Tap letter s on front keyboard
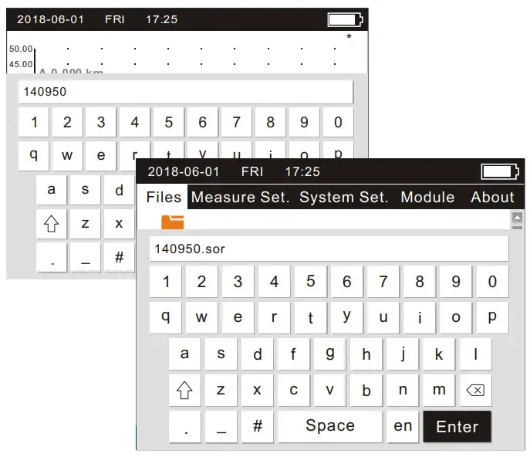 click(x=221, y=354)
